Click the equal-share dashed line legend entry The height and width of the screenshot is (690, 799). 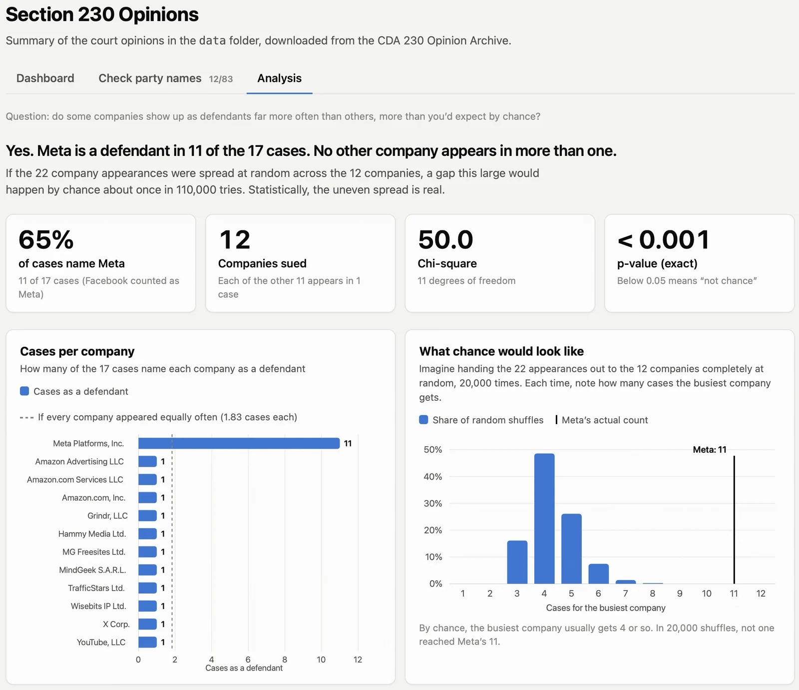click(x=158, y=417)
